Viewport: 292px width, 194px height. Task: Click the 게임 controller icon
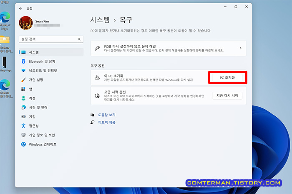pos(23,116)
